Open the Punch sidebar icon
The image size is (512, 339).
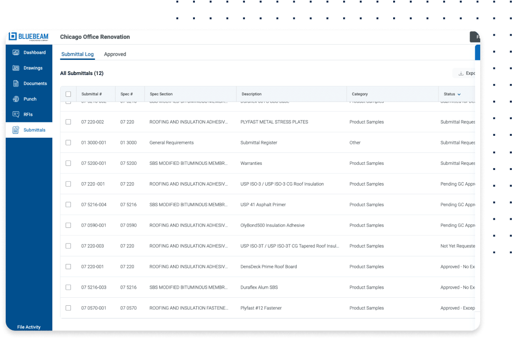pyautogui.click(x=16, y=99)
